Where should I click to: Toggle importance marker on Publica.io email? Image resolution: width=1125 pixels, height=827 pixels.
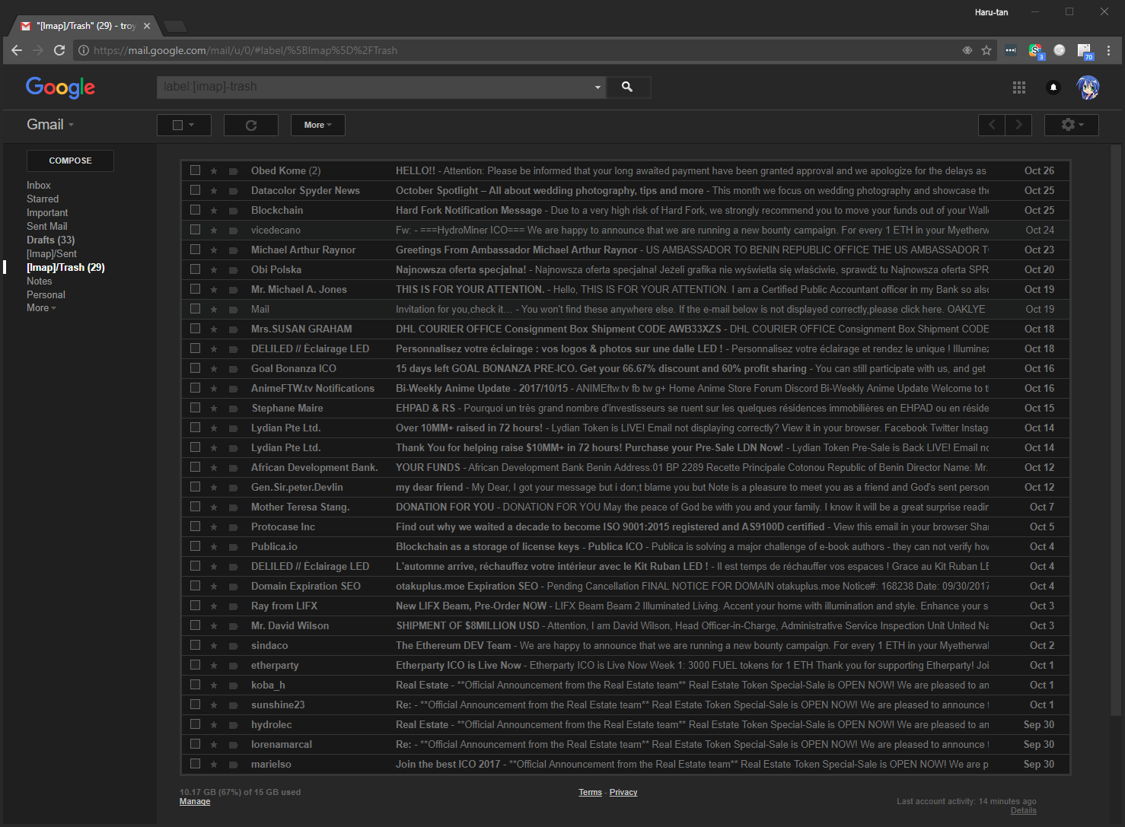[x=234, y=547]
